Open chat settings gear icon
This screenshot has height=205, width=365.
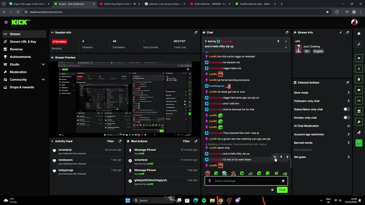point(272,190)
